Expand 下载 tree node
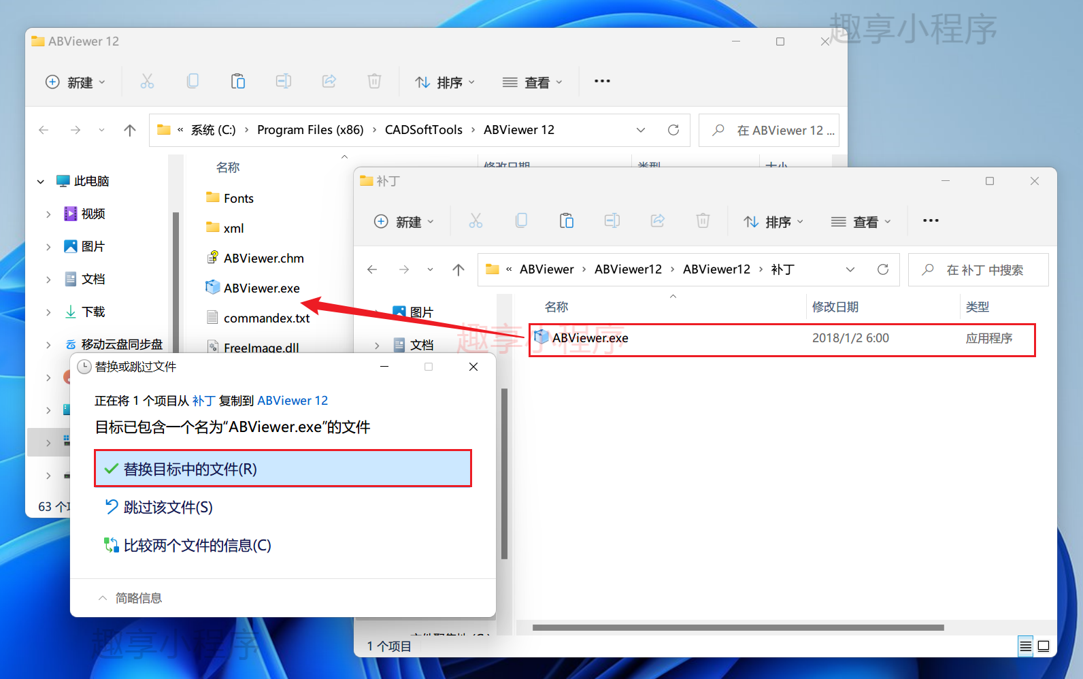This screenshot has height=679, width=1083. (x=48, y=312)
